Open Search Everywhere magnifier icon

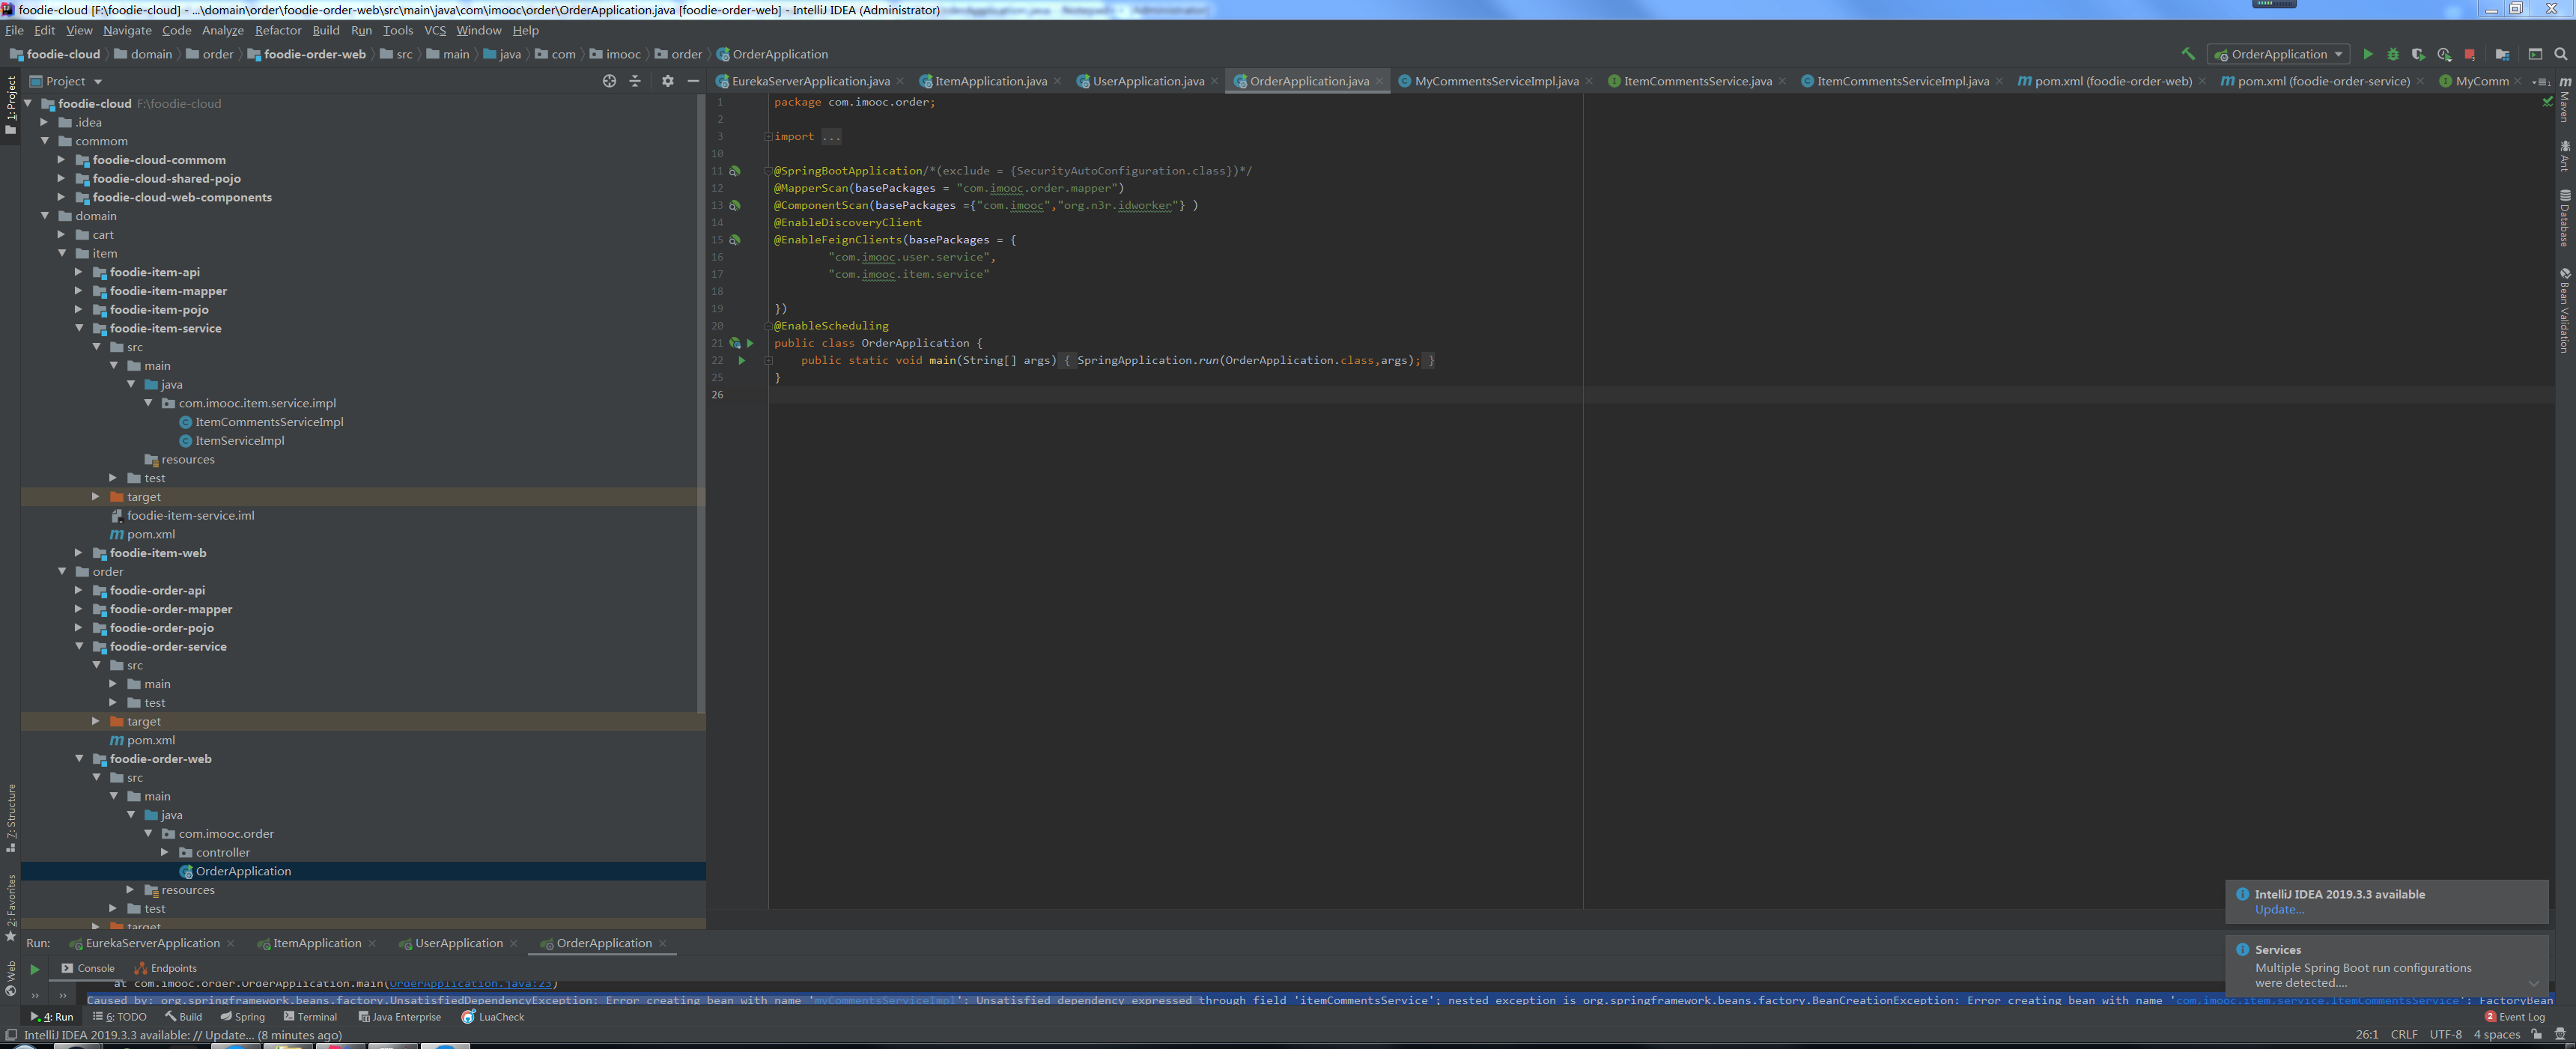pos(2561,54)
